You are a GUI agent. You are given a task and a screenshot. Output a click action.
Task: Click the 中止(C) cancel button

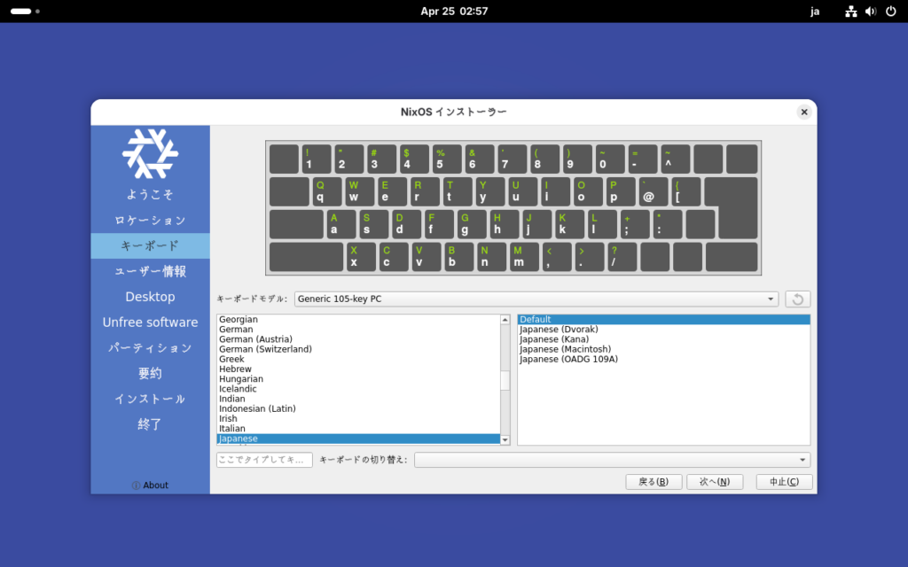[784, 482]
